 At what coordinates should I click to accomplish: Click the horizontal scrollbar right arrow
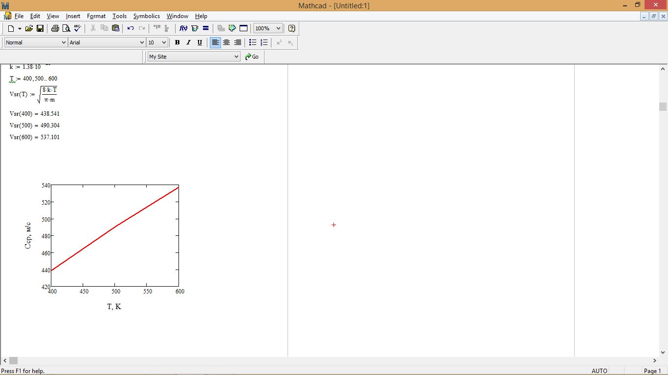click(655, 360)
